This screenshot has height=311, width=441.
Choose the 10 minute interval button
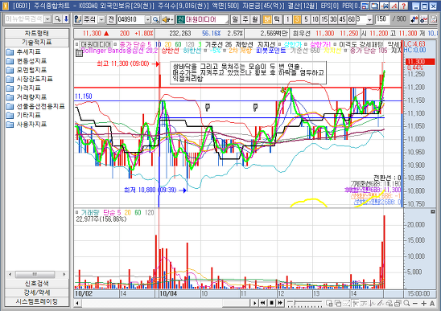pyautogui.click(x=315, y=19)
